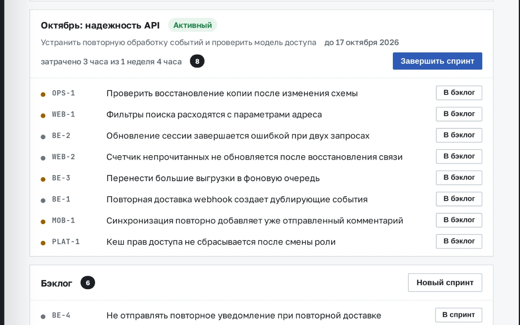Click the backlog count badge "6"
Viewport: 520px width, 325px height.
click(x=88, y=283)
